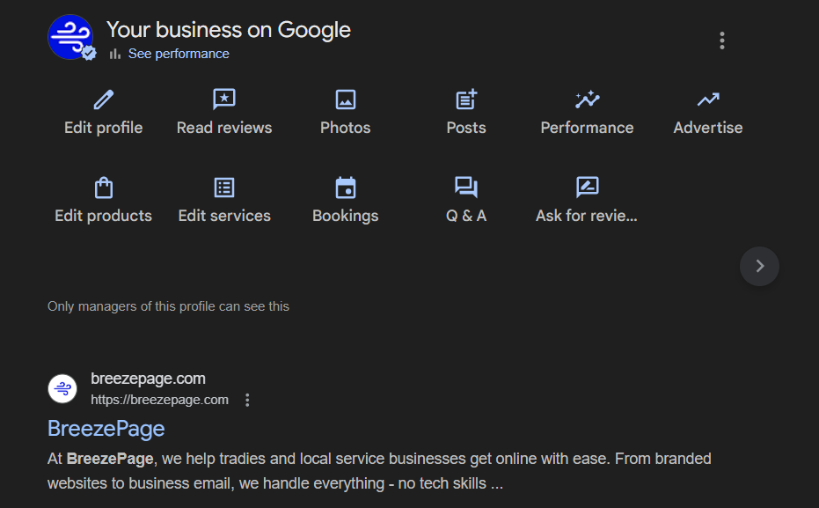Image resolution: width=819 pixels, height=508 pixels.
Task: Click the See performance link
Action: point(179,54)
